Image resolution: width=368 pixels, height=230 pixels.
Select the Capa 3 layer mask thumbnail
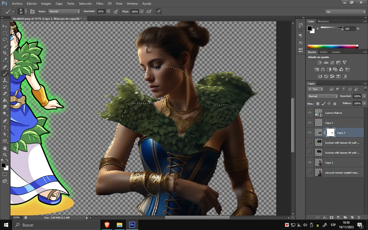[x=331, y=133]
